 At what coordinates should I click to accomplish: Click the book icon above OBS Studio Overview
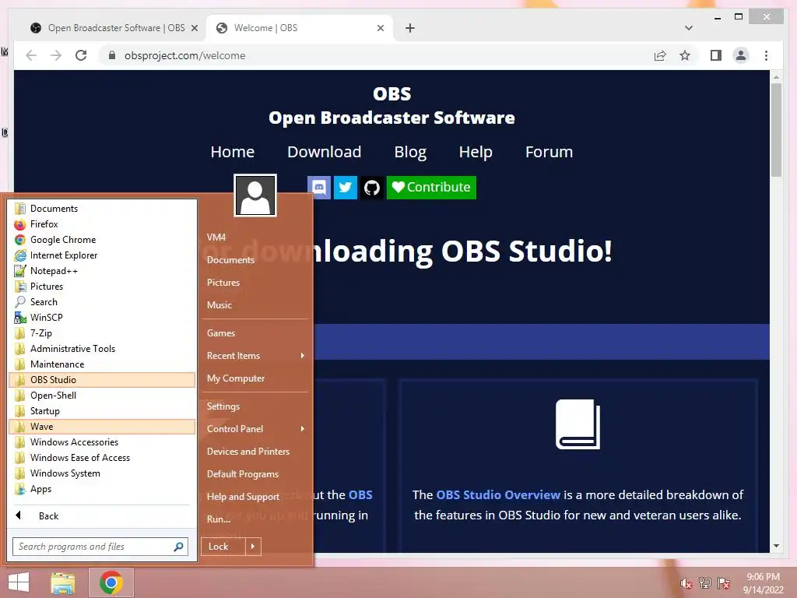click(x=578, y=424)
